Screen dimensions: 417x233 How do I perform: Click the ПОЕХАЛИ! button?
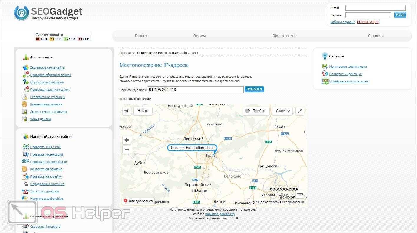point(254,89)
